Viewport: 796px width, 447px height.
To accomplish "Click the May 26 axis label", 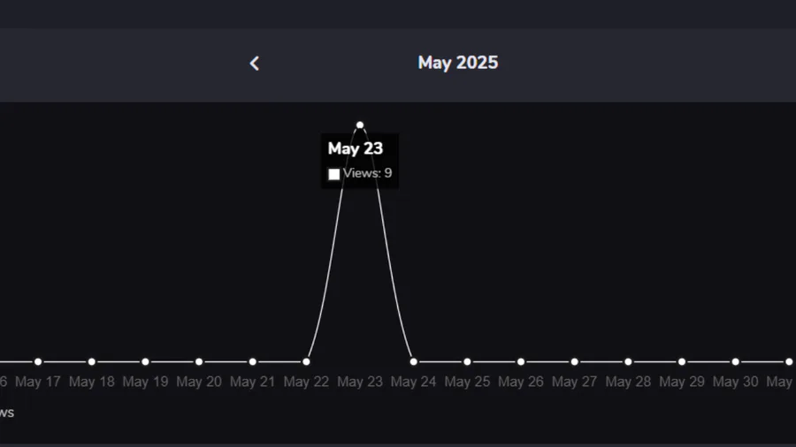I will (x=521, y=382).
